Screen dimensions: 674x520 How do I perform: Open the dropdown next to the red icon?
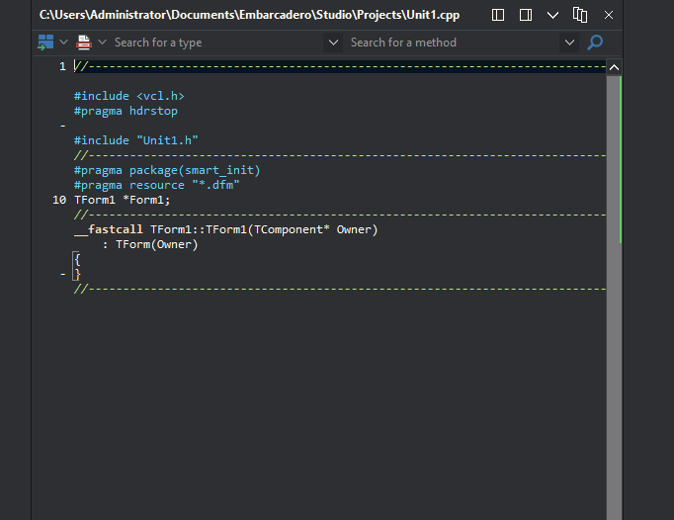pos(103,43)
